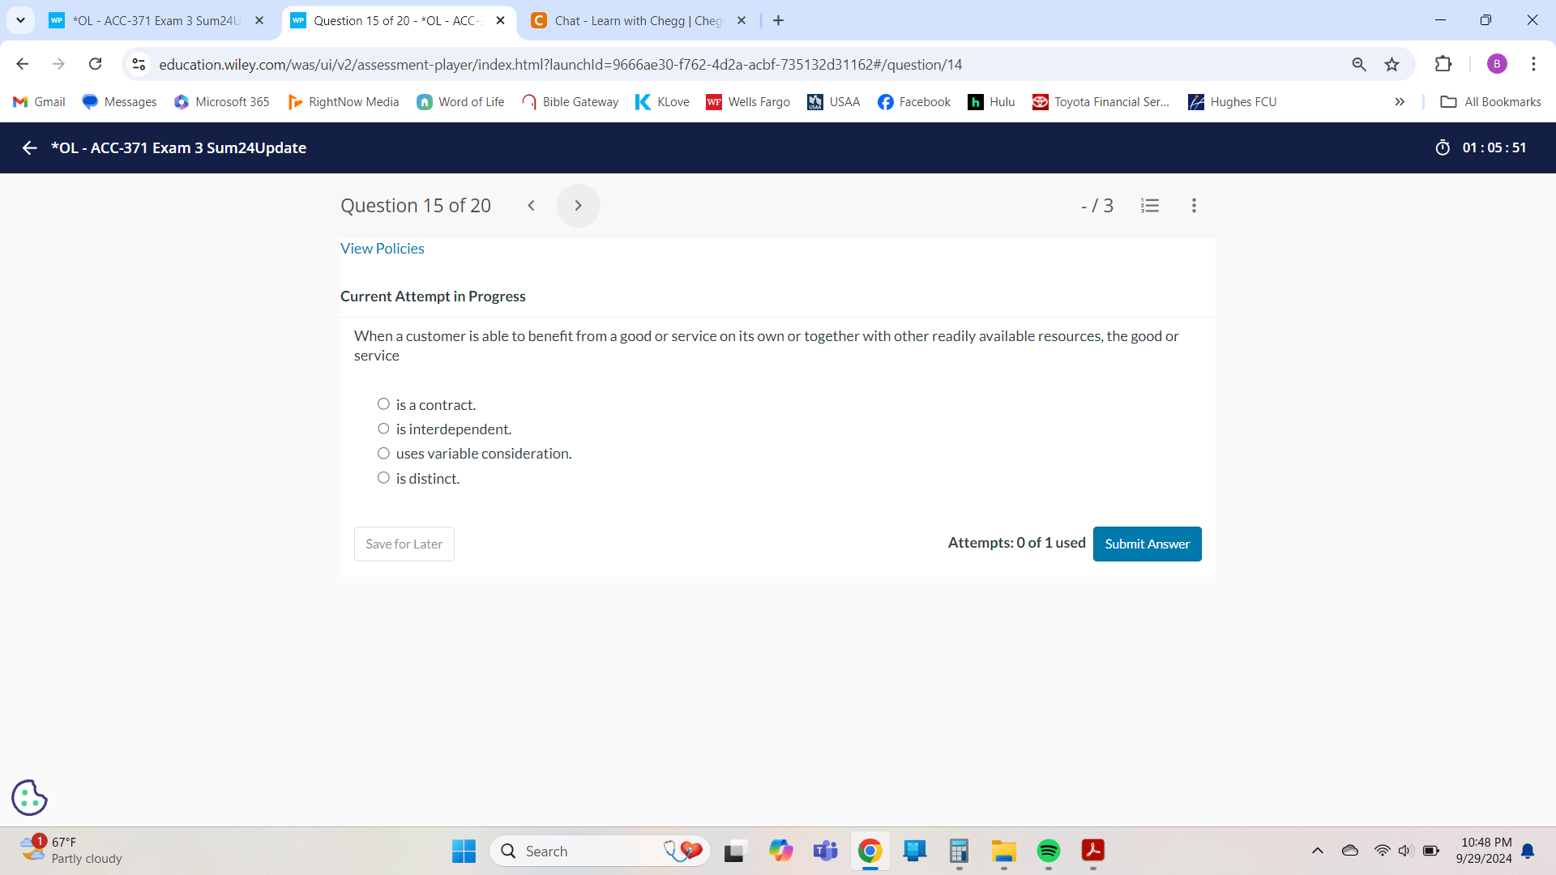Open the browser tab search dropdown arrow

pyautogui.click(x=20, y=20)
